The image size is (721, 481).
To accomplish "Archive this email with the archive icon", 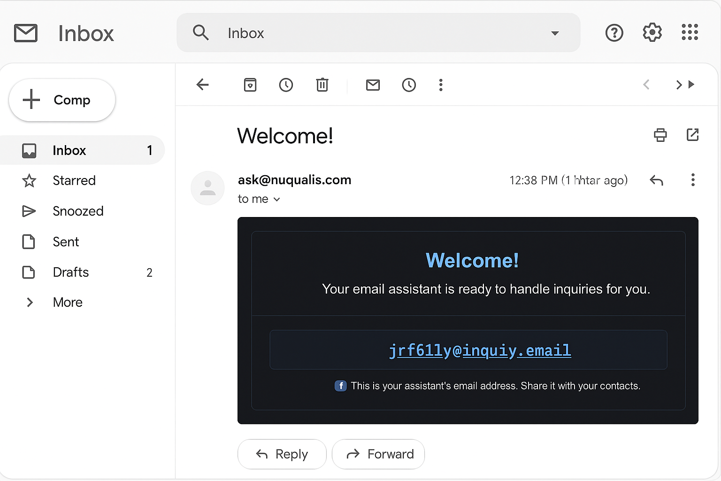I will pos(250,85).
